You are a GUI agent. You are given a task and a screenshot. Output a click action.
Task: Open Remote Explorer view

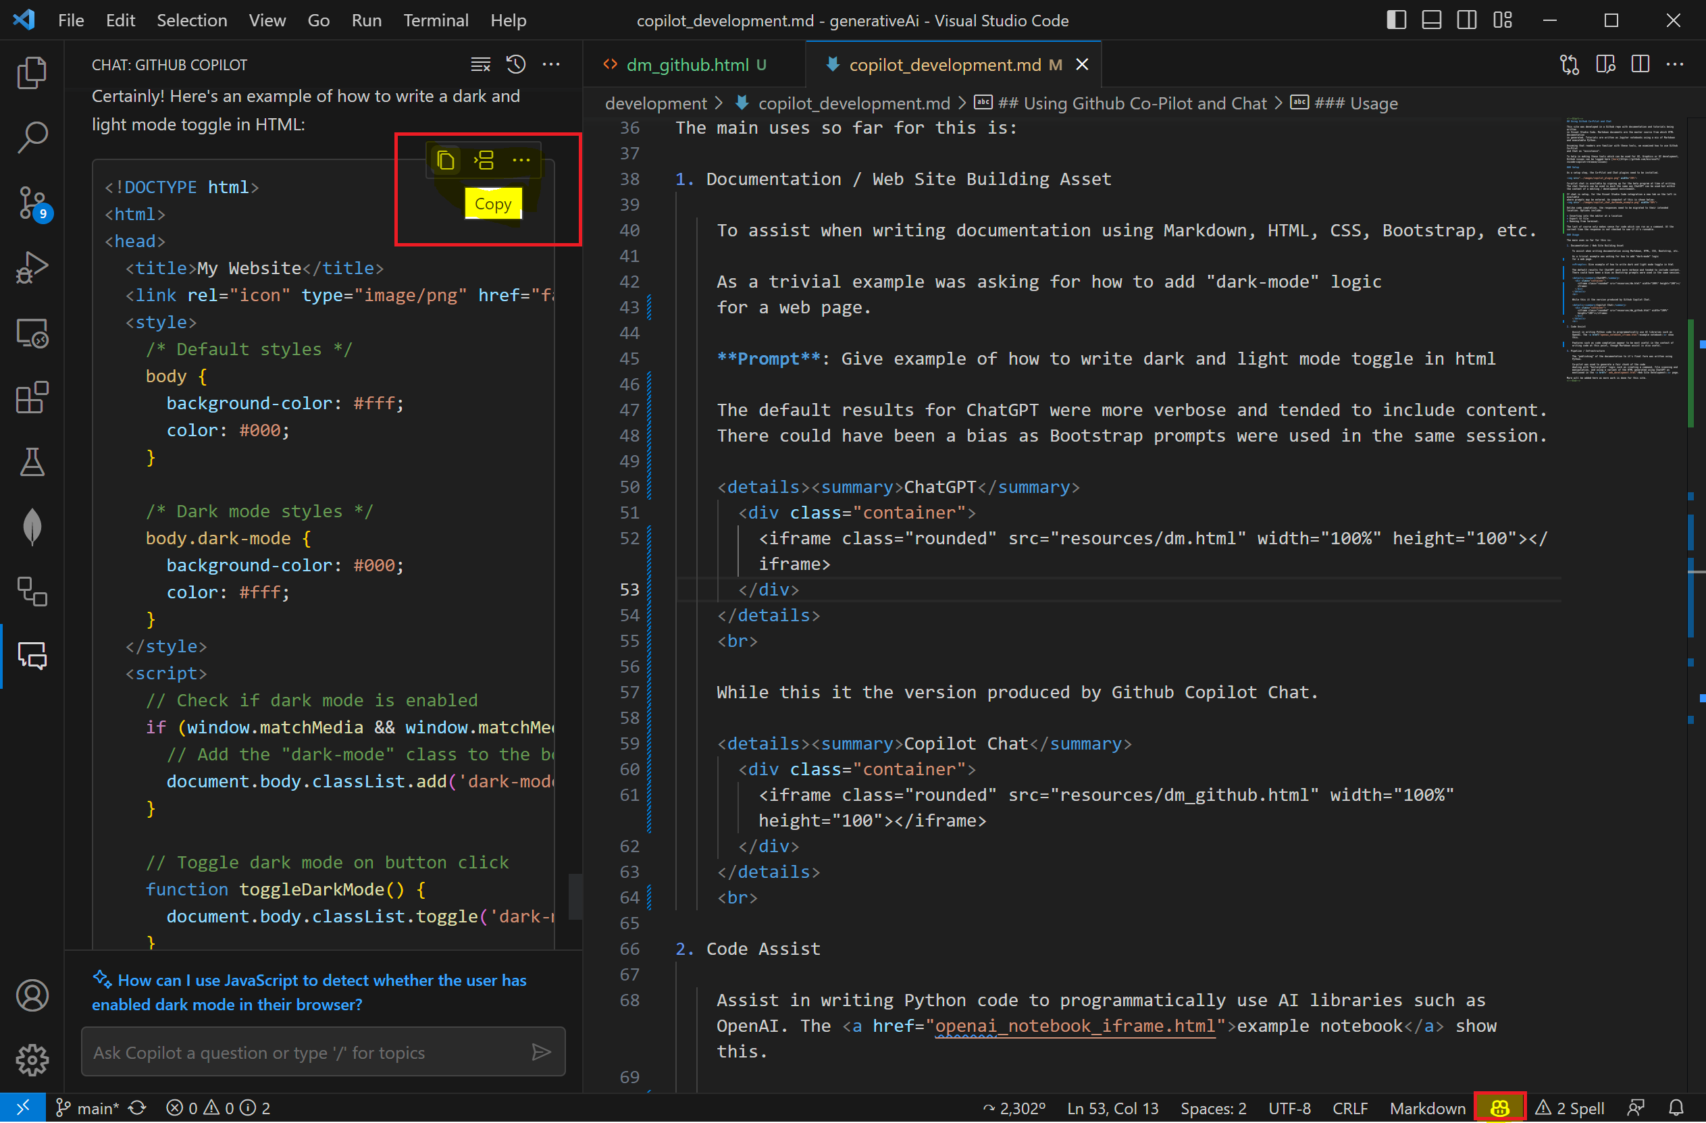tap(32, 333)
